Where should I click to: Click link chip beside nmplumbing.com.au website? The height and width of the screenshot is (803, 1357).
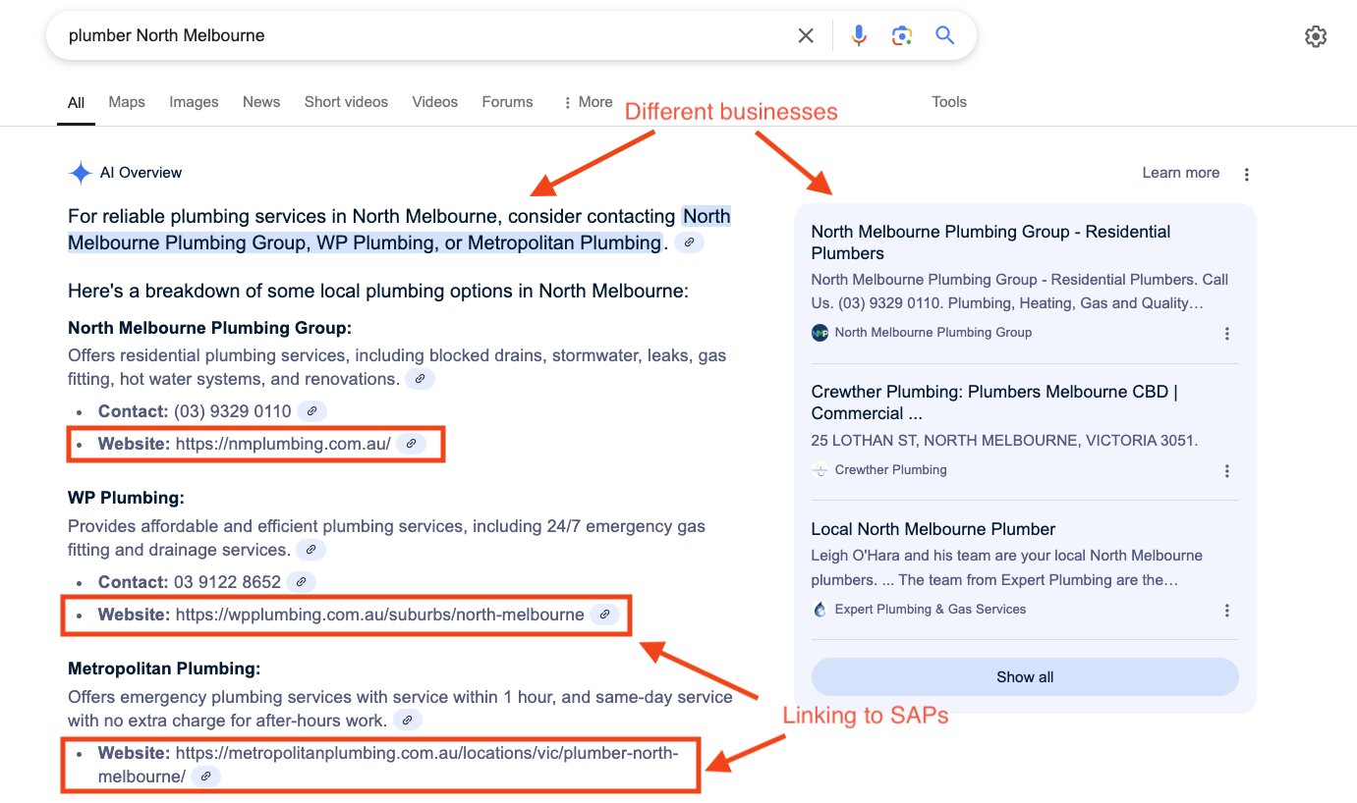(x=412, y=444)
